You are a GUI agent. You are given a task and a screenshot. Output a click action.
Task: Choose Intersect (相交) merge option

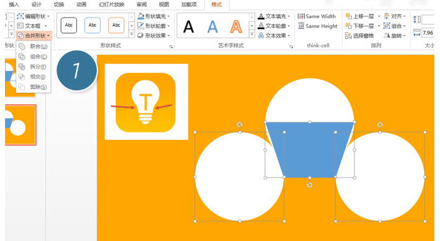tap(33, 77)
